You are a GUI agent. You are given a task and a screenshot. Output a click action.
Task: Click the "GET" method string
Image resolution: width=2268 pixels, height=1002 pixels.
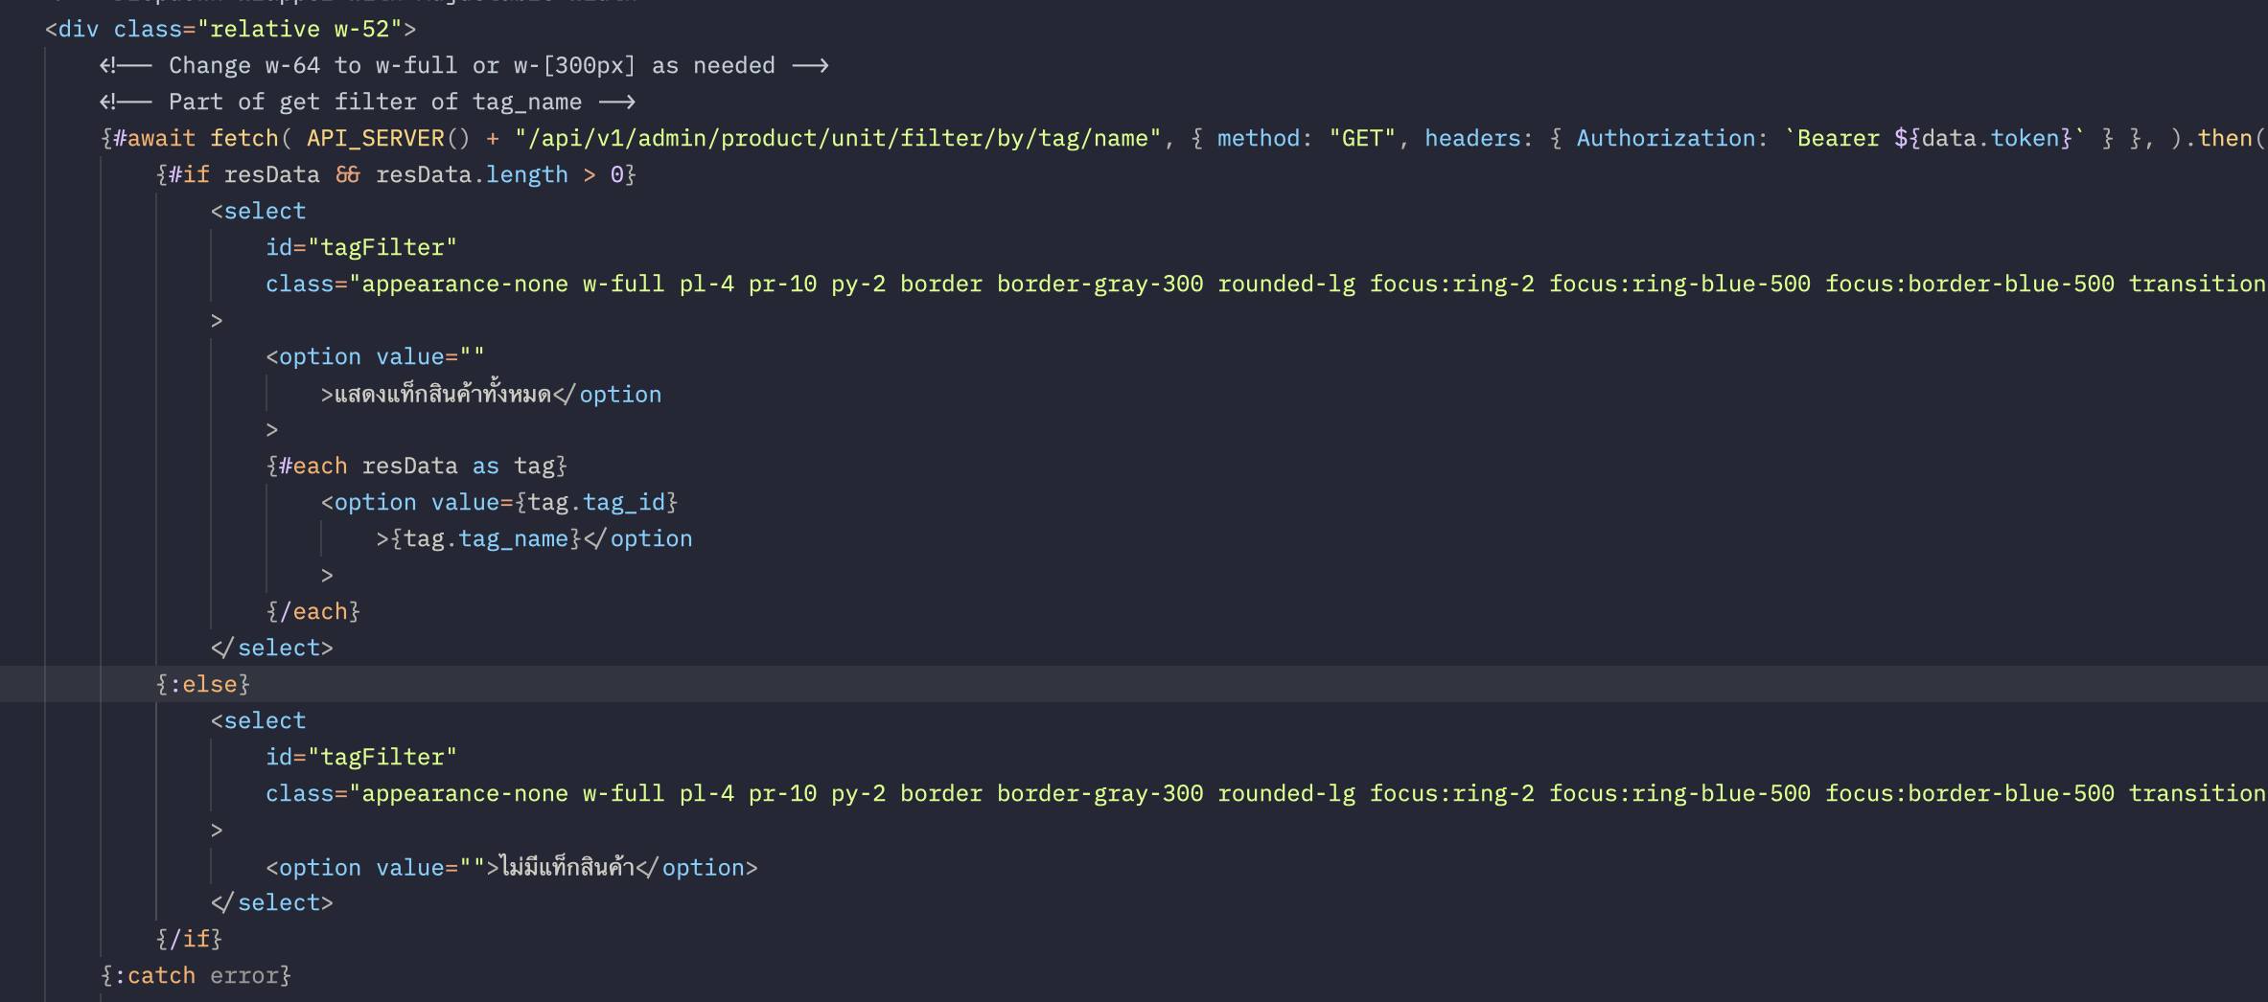tap(1362, 138)
